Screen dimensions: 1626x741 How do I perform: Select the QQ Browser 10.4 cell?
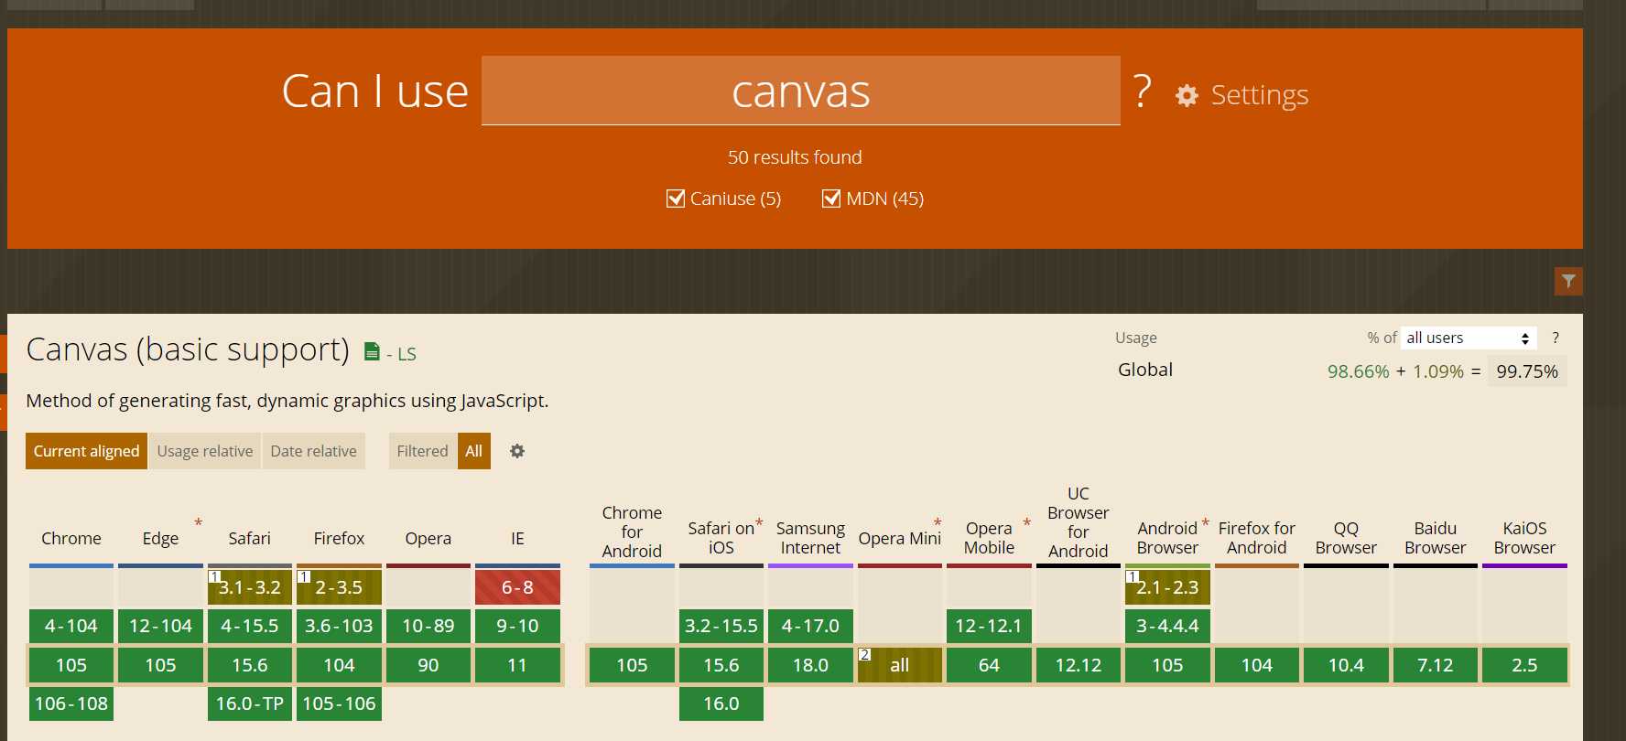click(1346, 665)
